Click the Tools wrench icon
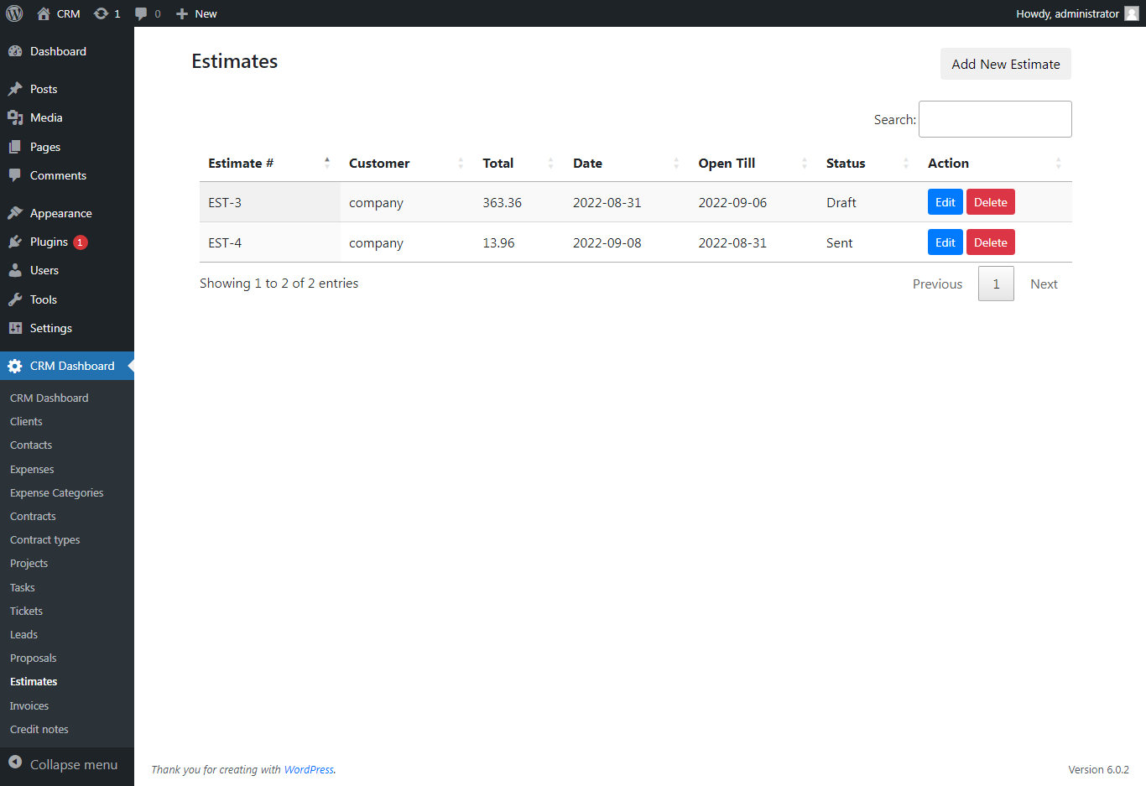The image size is (1146, 786). (17, 299)
